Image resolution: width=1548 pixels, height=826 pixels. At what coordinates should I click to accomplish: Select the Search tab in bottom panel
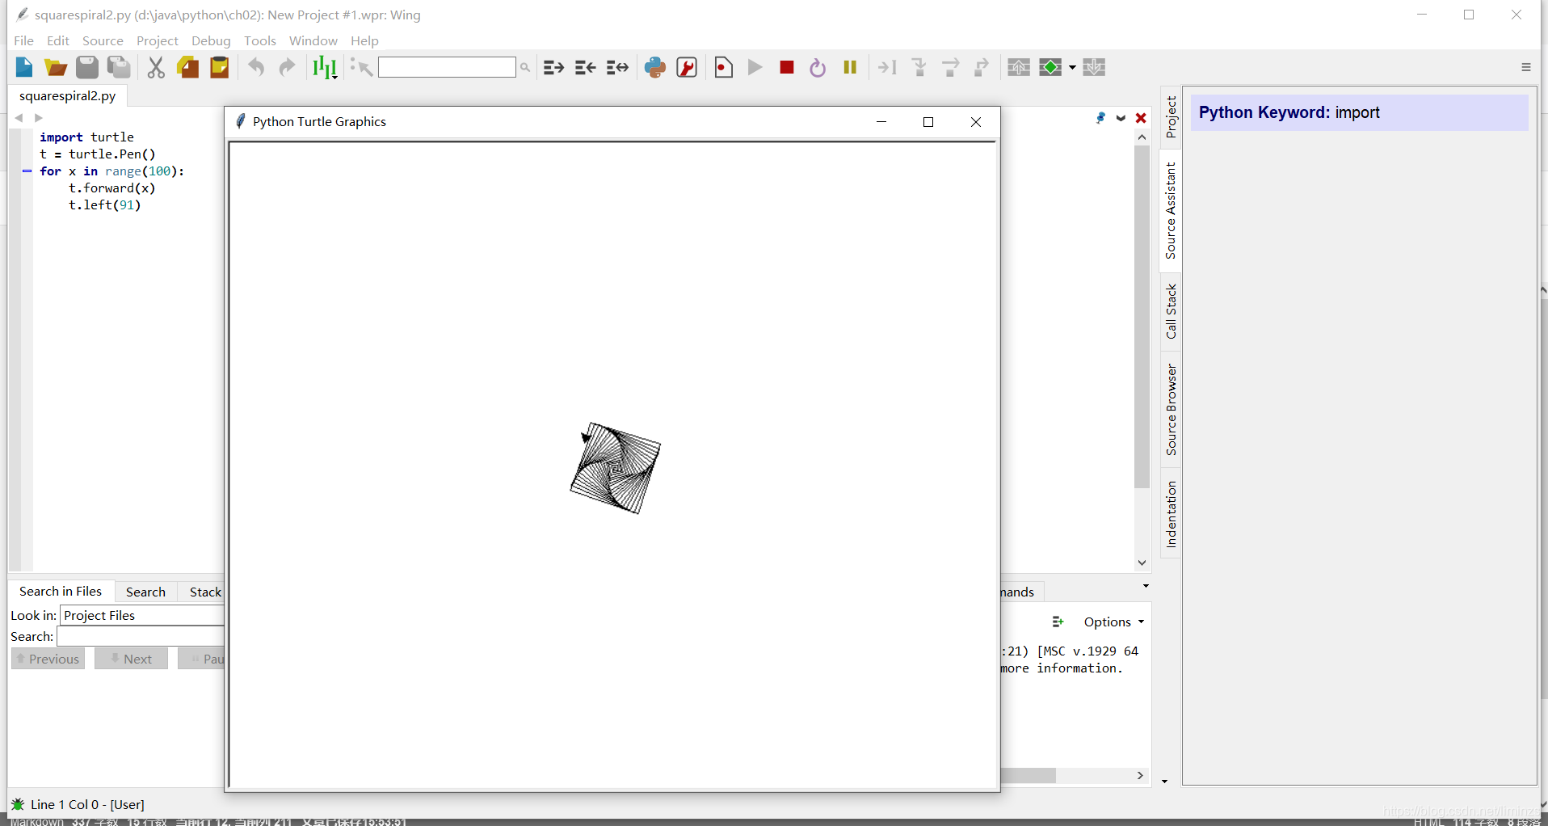pyautogui.click(x=145, y=592)
